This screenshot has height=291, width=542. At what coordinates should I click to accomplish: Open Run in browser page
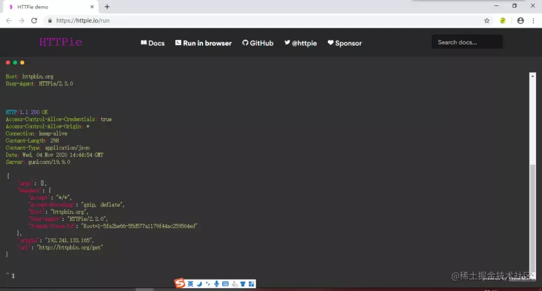tap(203, 43)
